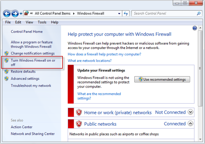This screenshot has width=205, height=144.
Task: Click Use recommended settings button
Action: pos(162,79)
